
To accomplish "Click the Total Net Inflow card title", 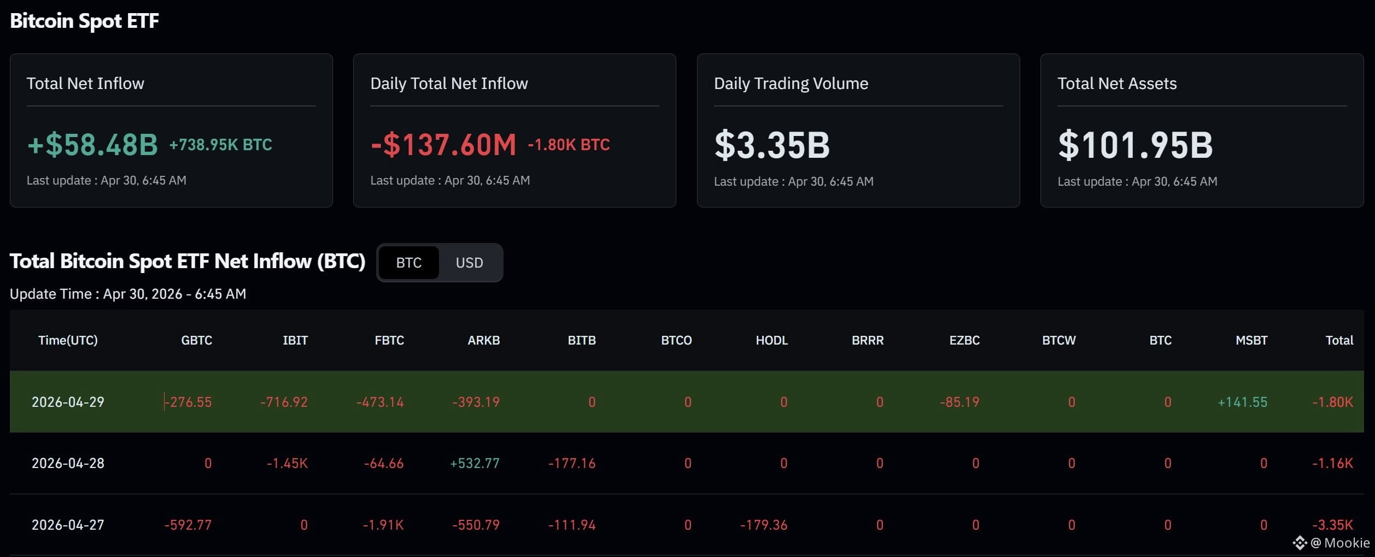I will tap(85, 84).
